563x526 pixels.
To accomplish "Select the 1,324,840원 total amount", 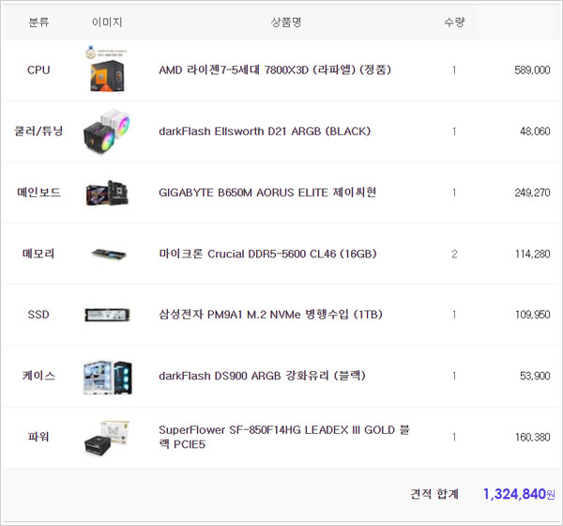I will pos(519,494).
